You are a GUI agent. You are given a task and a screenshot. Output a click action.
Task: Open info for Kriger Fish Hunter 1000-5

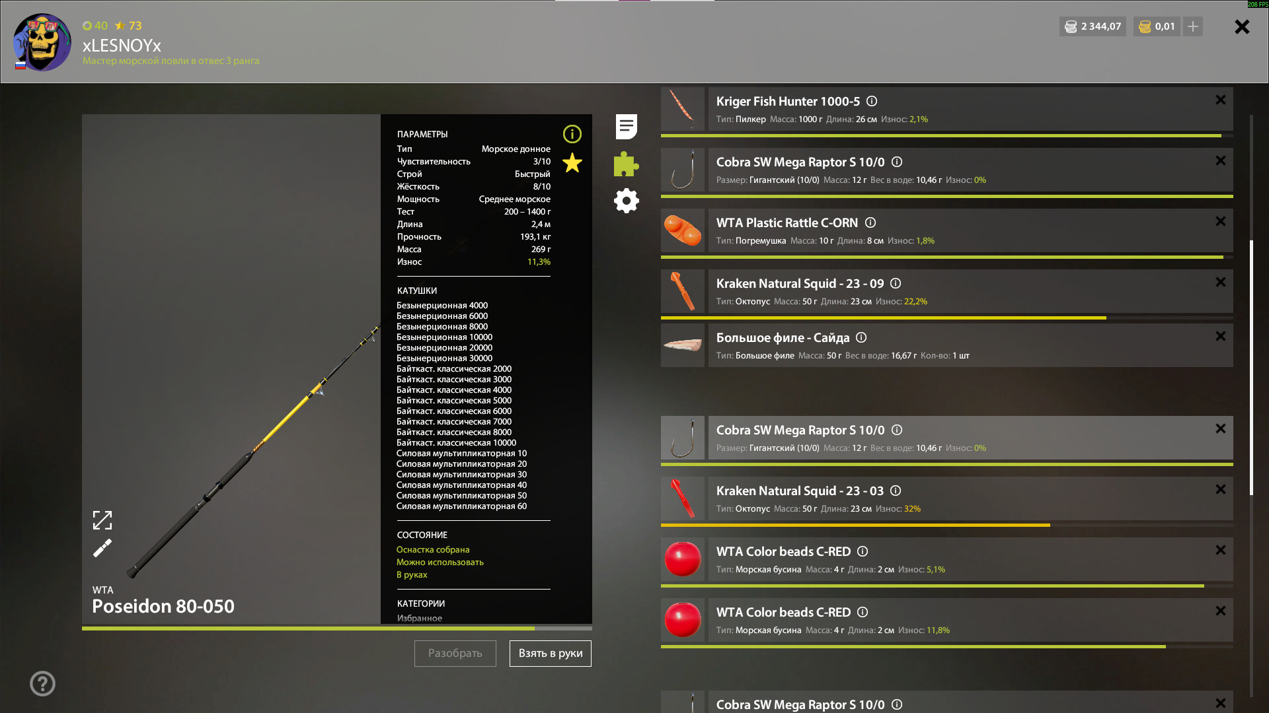(872, 101)
